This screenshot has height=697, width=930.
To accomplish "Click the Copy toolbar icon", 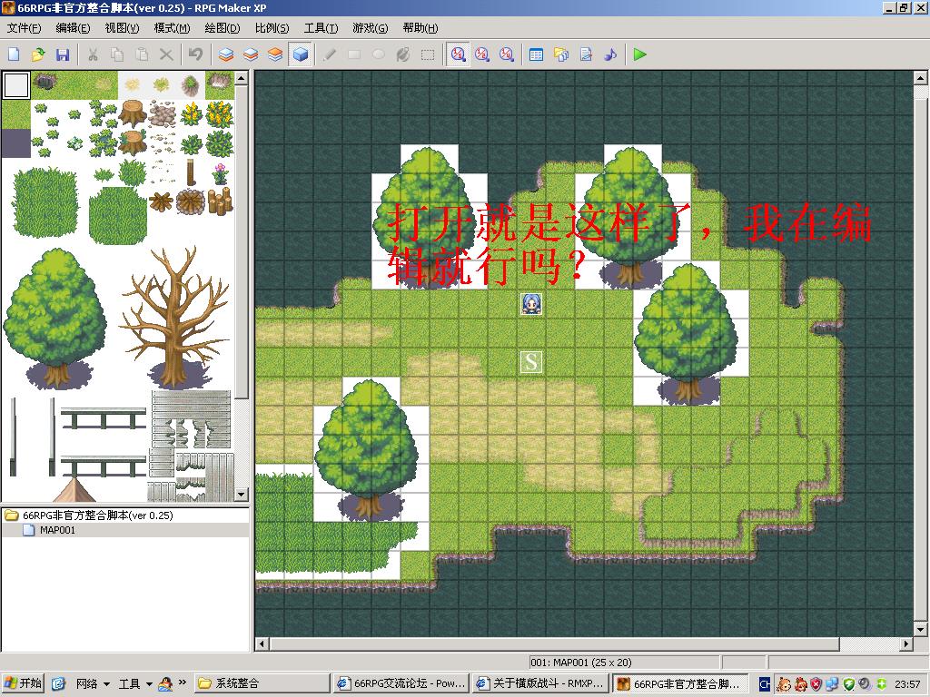I will [117, 54].
